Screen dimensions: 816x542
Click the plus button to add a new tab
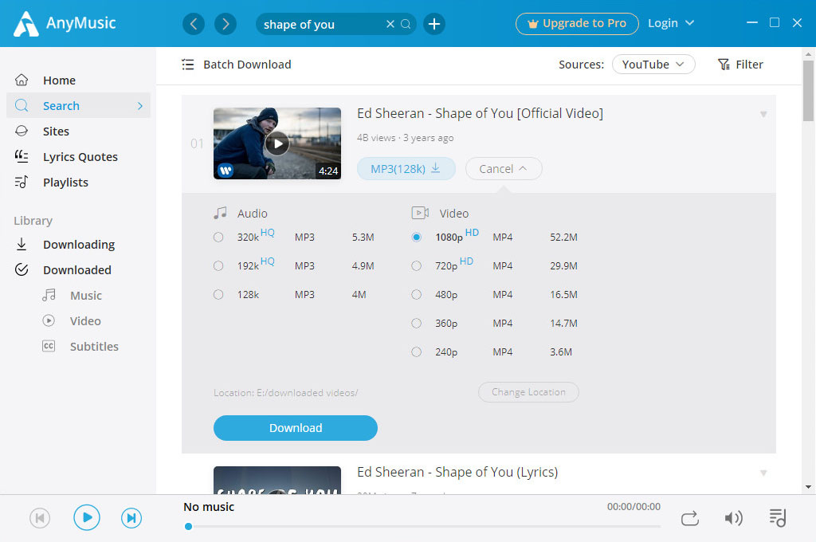tap(433, 24)
